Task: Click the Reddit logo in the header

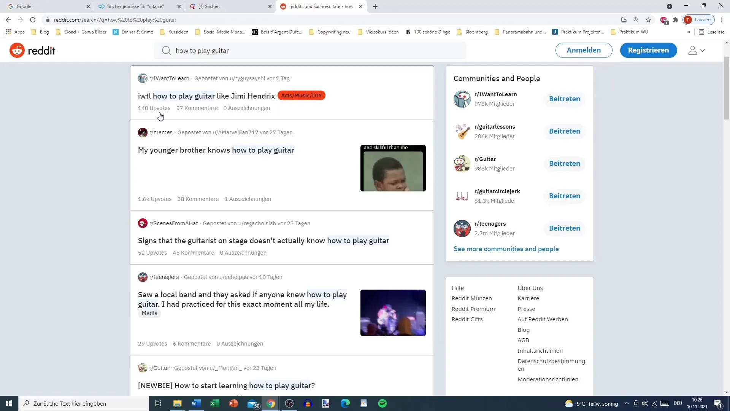Action: tap(32, 50)
